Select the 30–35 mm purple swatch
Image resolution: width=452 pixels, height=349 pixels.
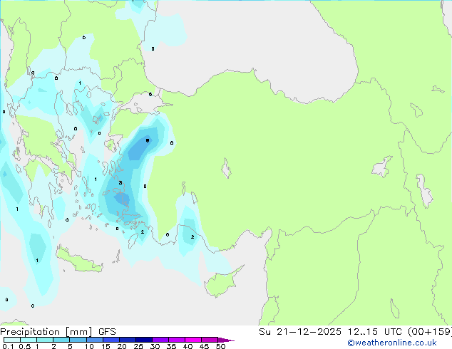160,340
